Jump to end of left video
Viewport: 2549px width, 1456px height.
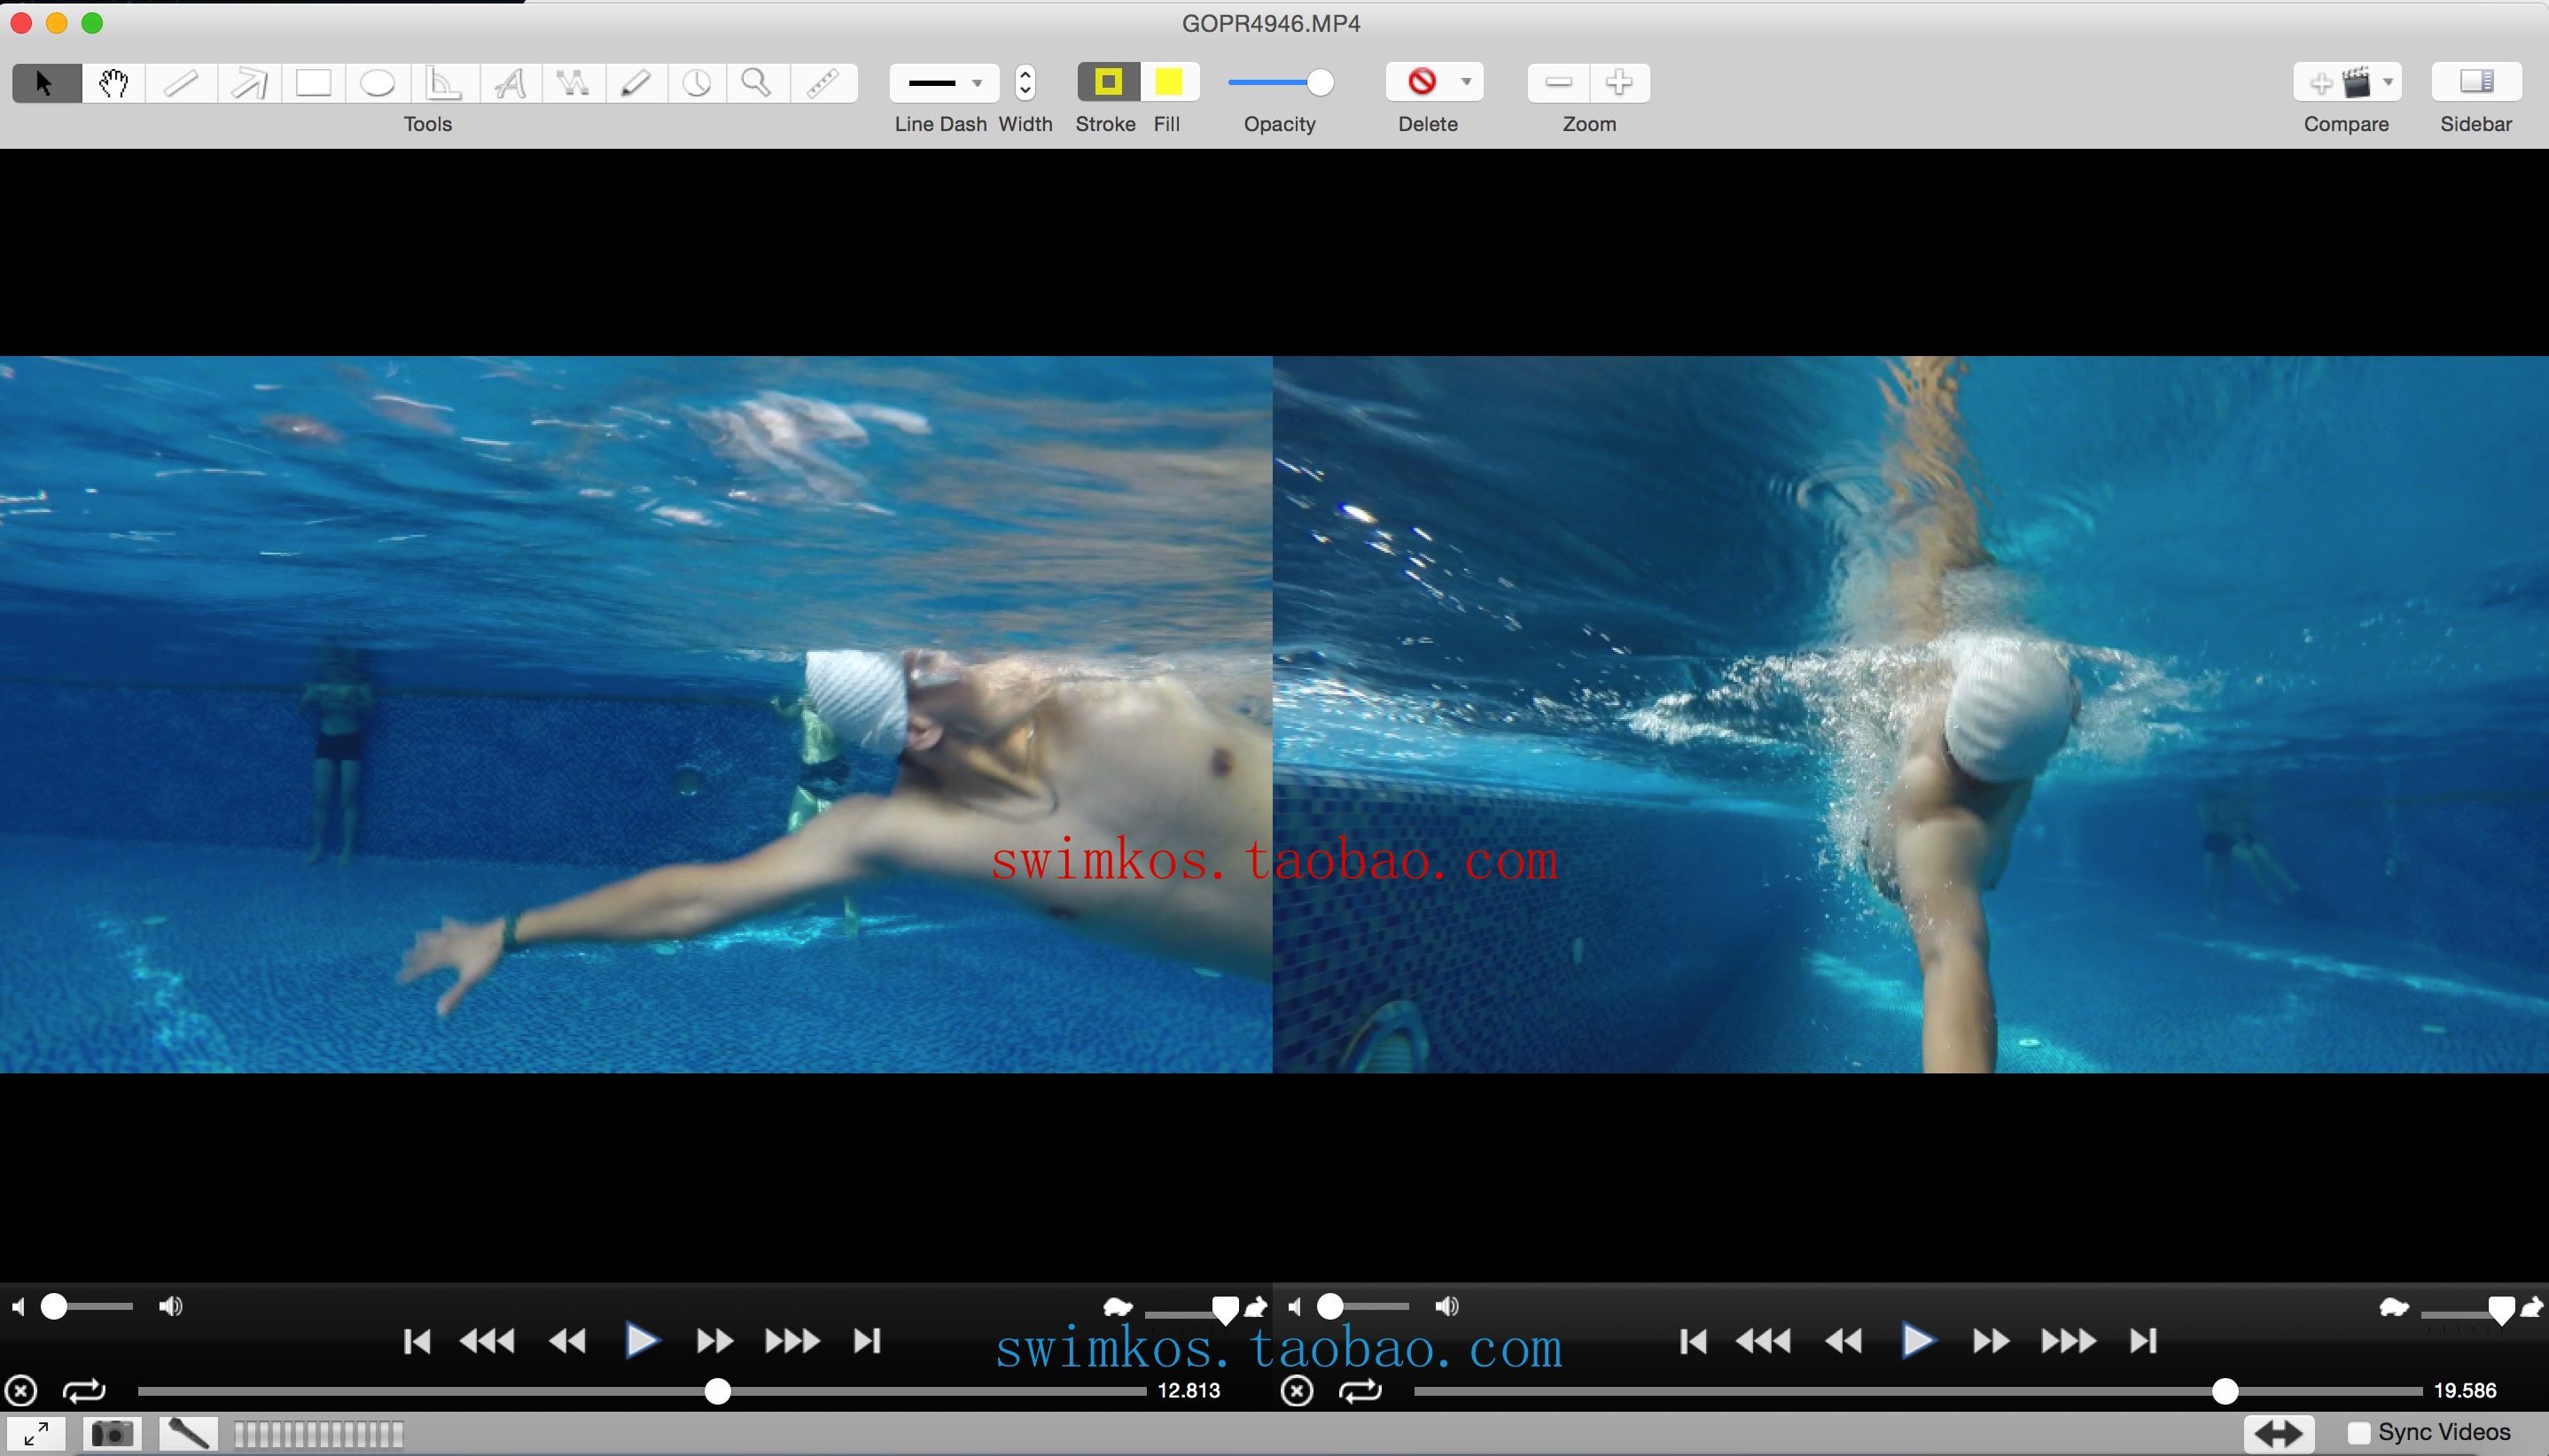(x=868, y=1341)
